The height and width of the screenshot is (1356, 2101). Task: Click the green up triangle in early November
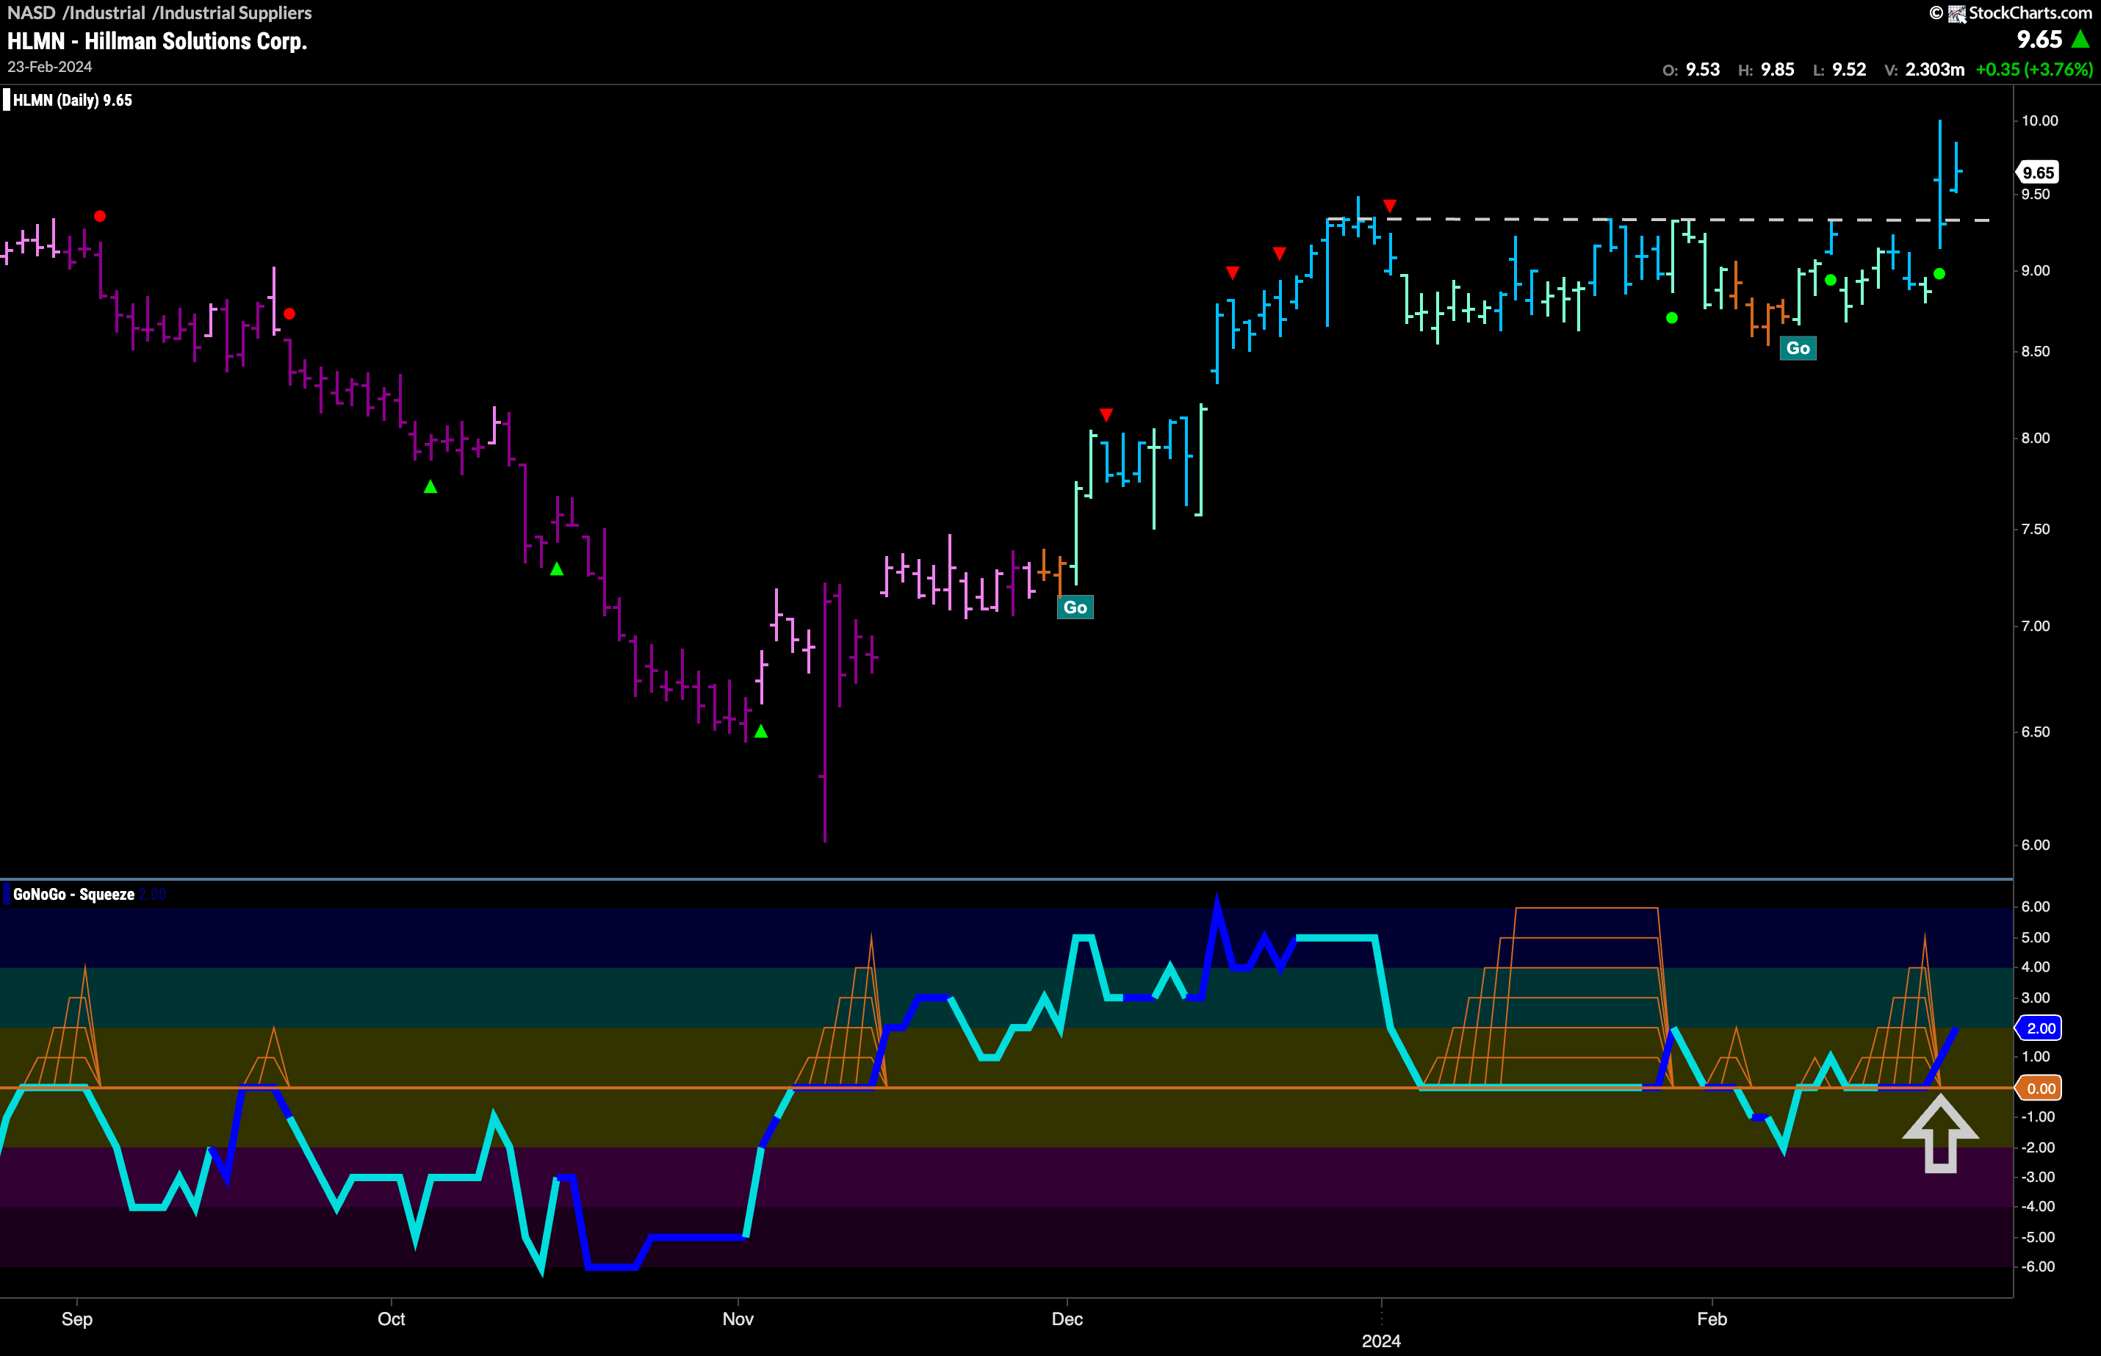click(762, 731)
